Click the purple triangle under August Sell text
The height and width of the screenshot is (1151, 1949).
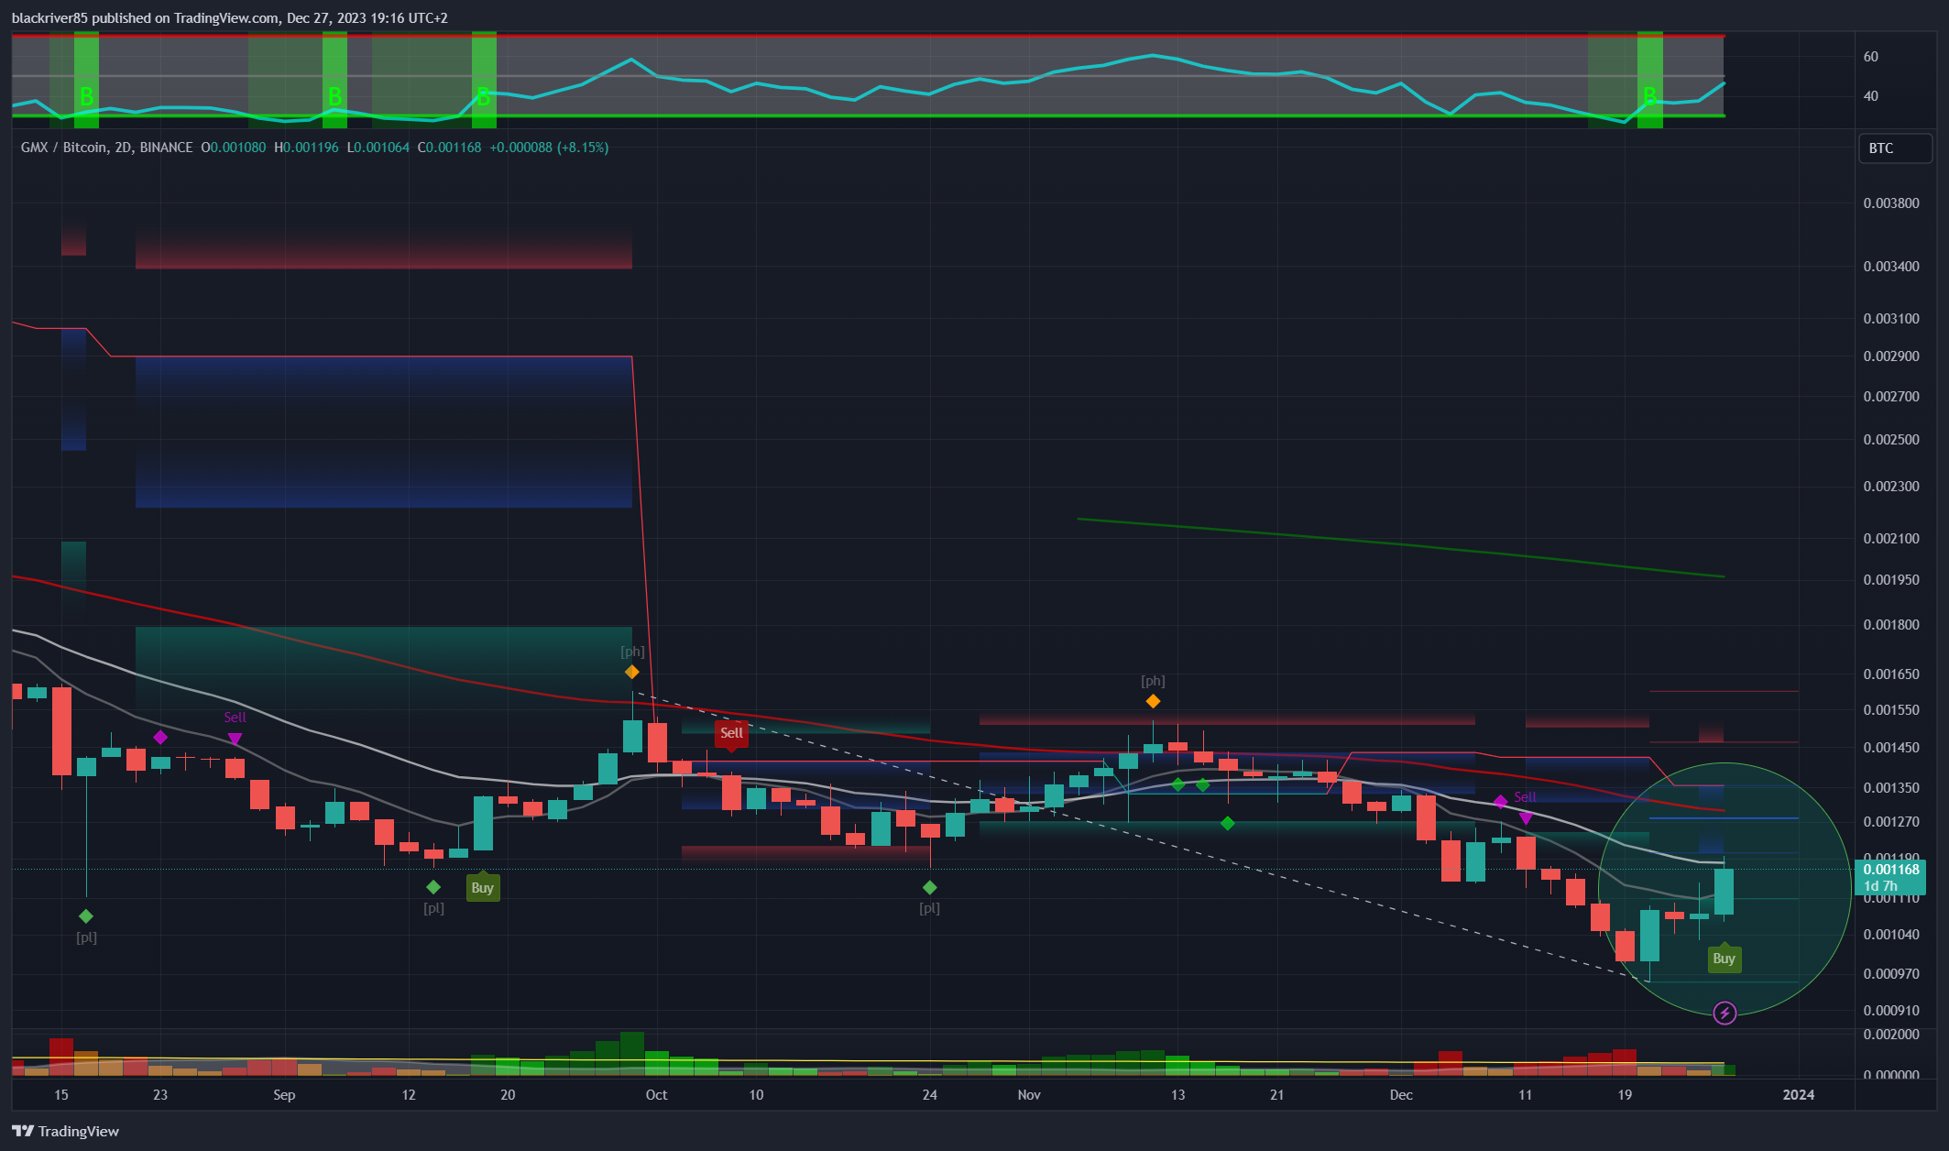coord(235,739)
